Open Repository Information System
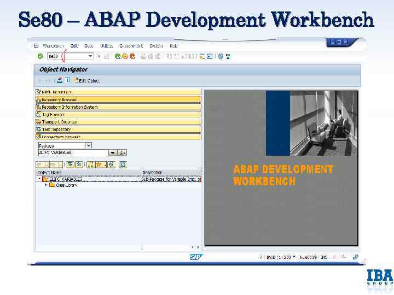 (x=118, y=107)
